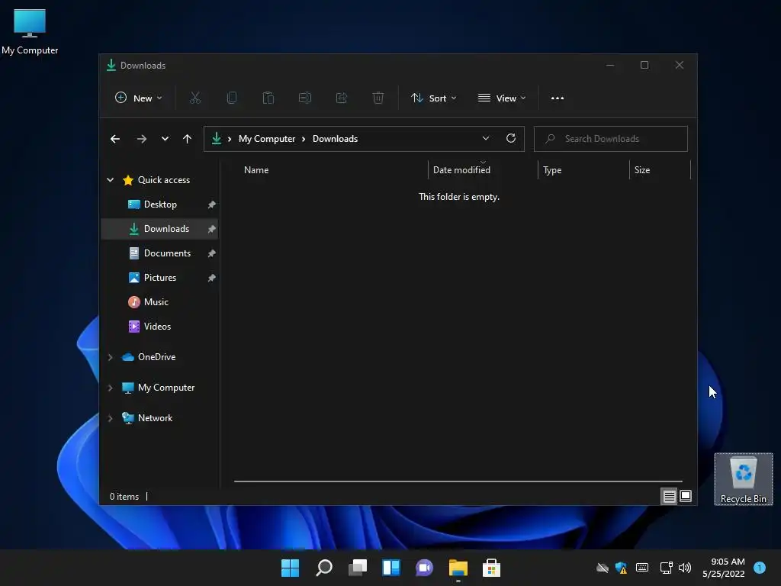
Task: Expand My Computer in navigation pane
Action: pyautogui.click(x=110, y=388)
